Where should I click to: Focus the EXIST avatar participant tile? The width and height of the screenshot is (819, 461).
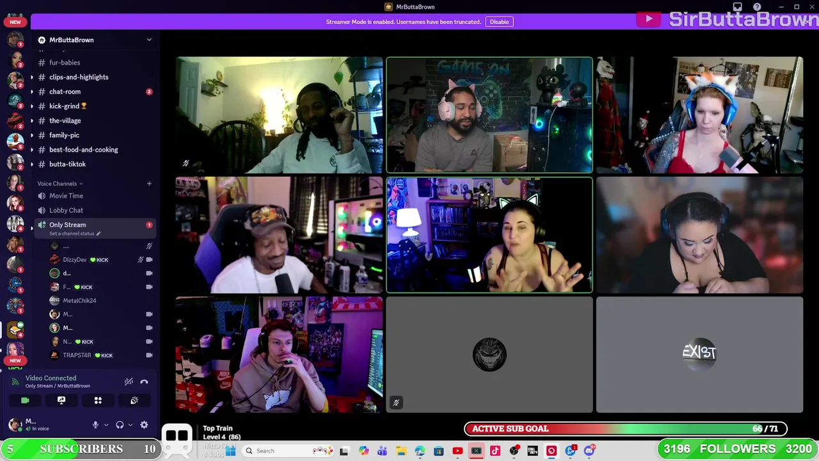click(699, 355)
